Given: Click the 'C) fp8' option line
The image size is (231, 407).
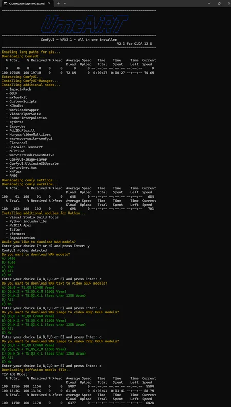Looking at the screenshot, I should point(7,267).
